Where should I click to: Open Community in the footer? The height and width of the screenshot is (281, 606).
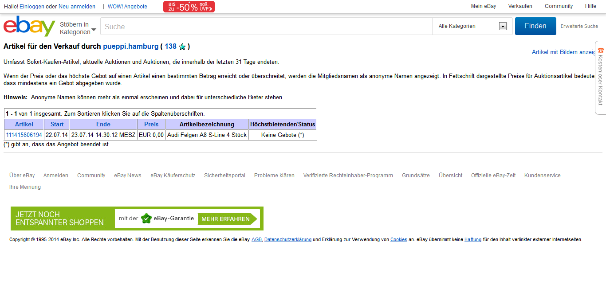pos(91,176)
